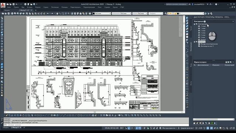Open the lineweight ПоСлою dropdown
236x133 pixels.
coord(140,14)
